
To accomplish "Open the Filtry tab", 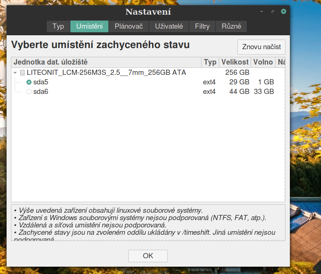I will [x=202, y=26].
